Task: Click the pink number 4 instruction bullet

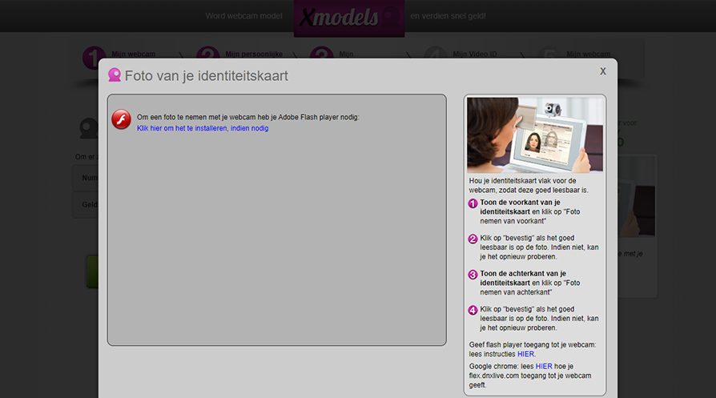Action: click(473, 310)
